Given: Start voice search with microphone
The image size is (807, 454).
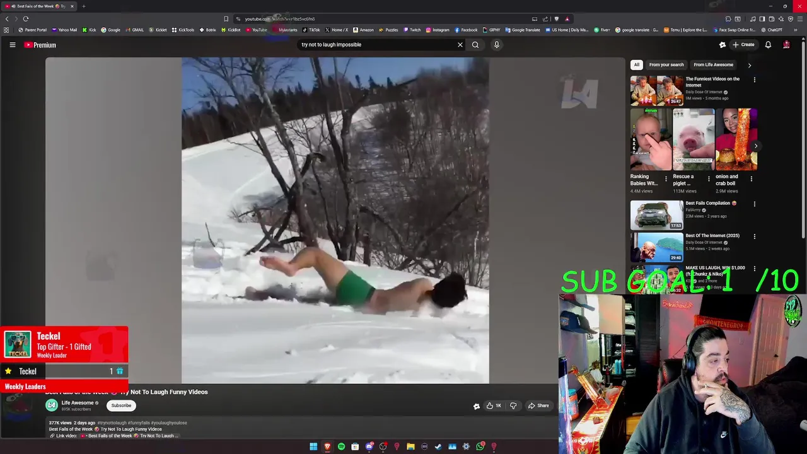Looking at the screenshot, I should pos(496,45).
